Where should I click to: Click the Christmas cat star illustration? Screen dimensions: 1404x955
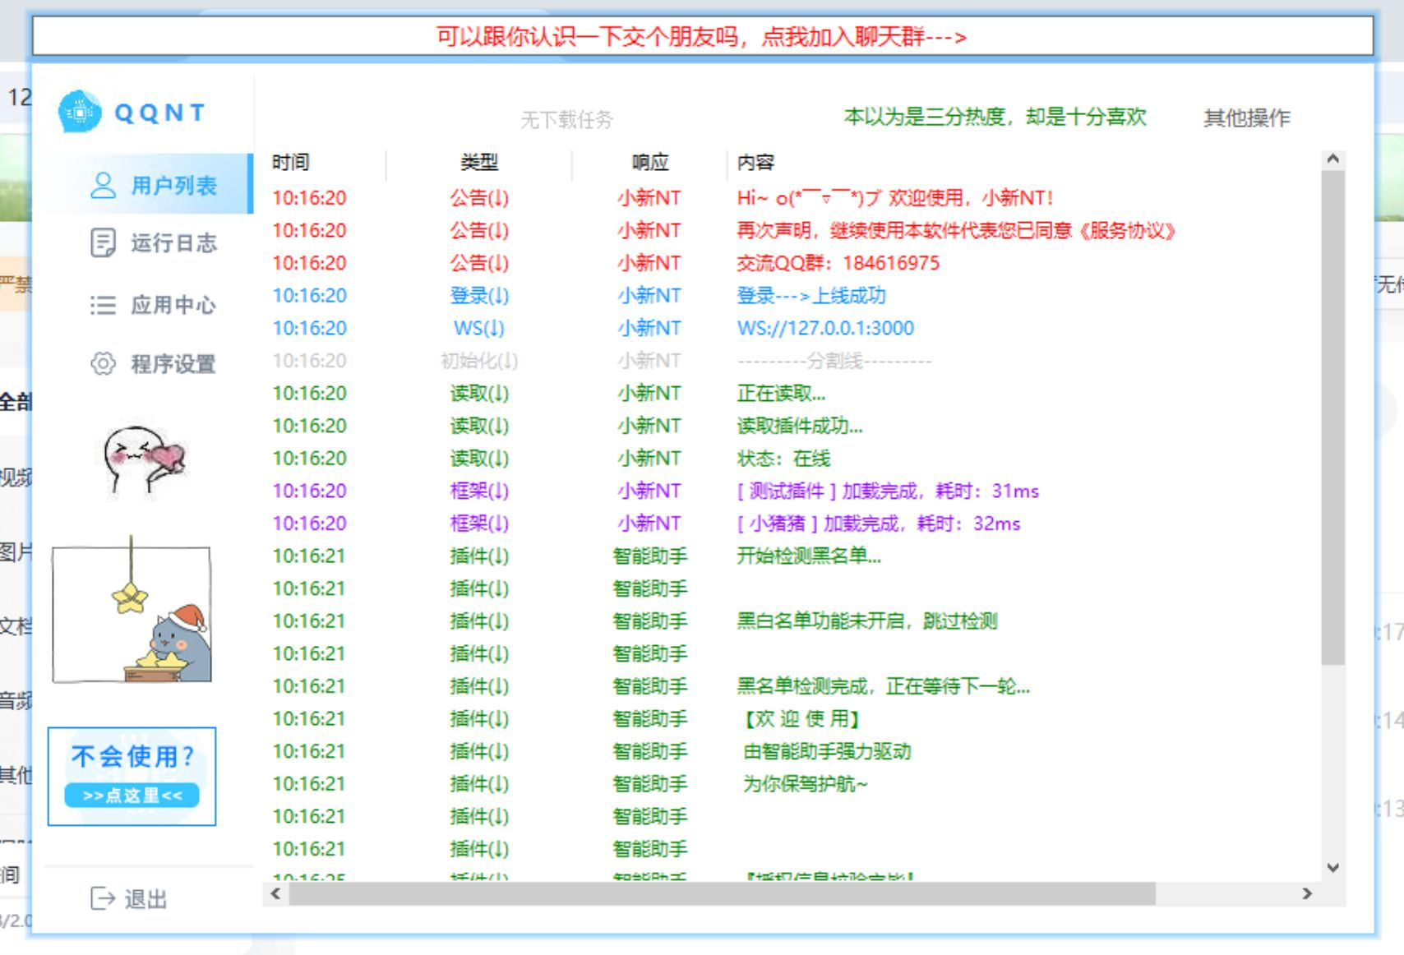[132, 612]
